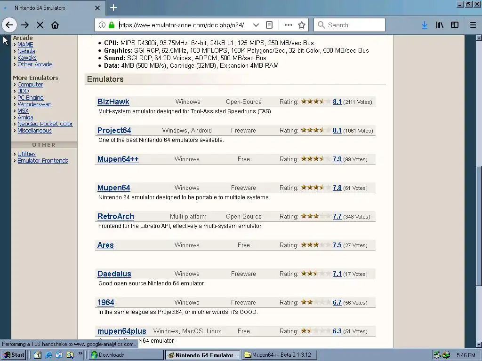Image resolution: width=482 pixels, height=361 pixels.
Task: Open the BizHawk emulator page
Action: click(x=113, y=102)
